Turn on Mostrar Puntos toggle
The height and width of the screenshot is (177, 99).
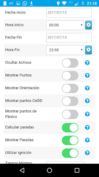pos(70,76)
